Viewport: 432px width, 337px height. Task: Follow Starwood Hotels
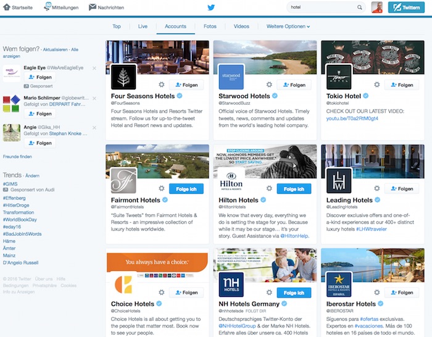coord(294,85)
